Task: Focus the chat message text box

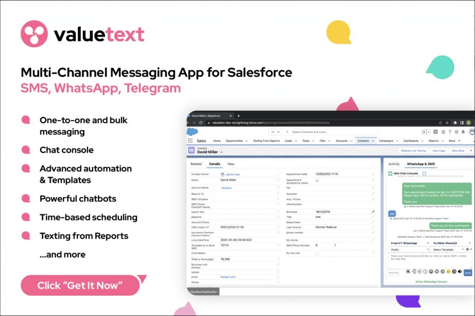Action: (x=430, y=260)
